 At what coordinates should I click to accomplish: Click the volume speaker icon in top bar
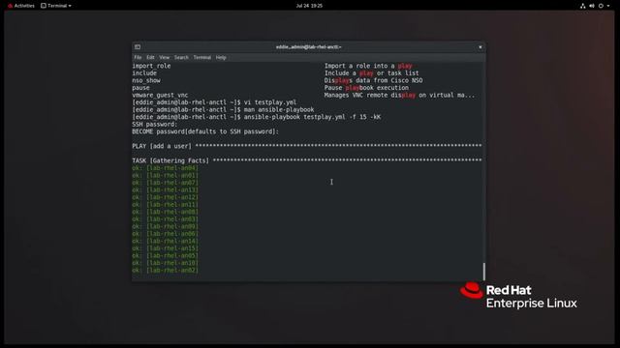[592, 6]
